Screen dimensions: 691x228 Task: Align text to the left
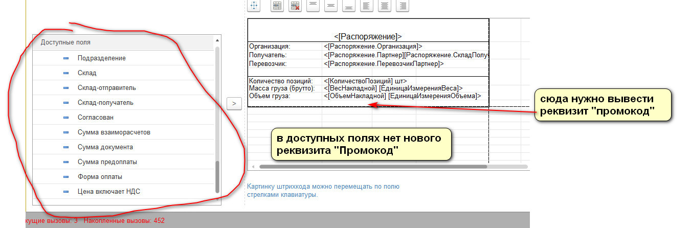[367, 6]
